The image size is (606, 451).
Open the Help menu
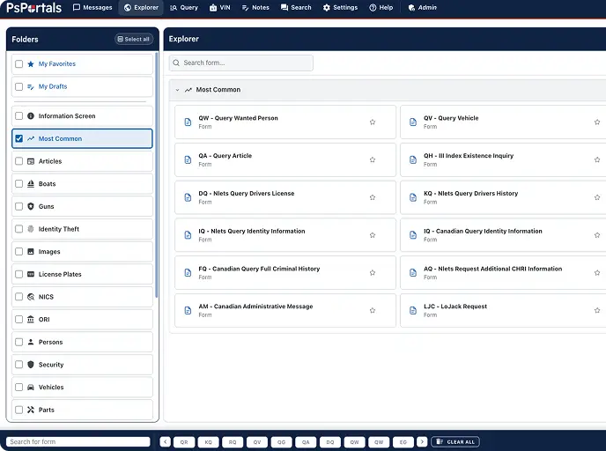381,7
